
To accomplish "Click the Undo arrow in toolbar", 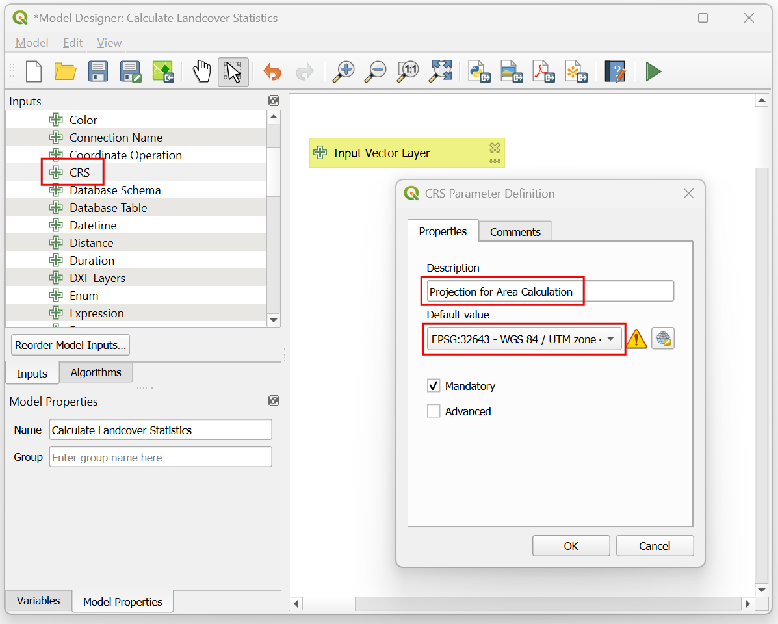I will click(272, 71).
